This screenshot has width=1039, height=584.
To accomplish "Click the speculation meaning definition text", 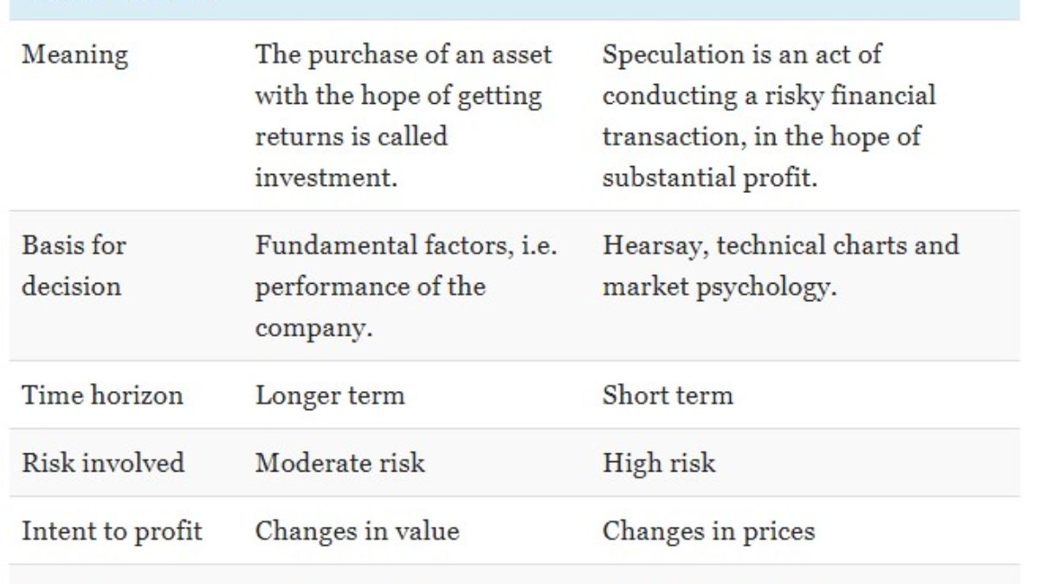I will coord(769,95).
